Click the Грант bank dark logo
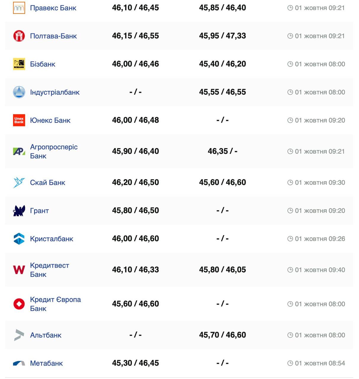The image size is (359, 379). point(19,211)
